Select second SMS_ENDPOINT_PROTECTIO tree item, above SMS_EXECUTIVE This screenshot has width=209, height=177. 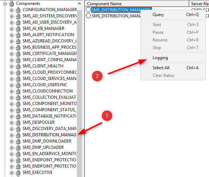pyautogui.click(x=49, y=166)
